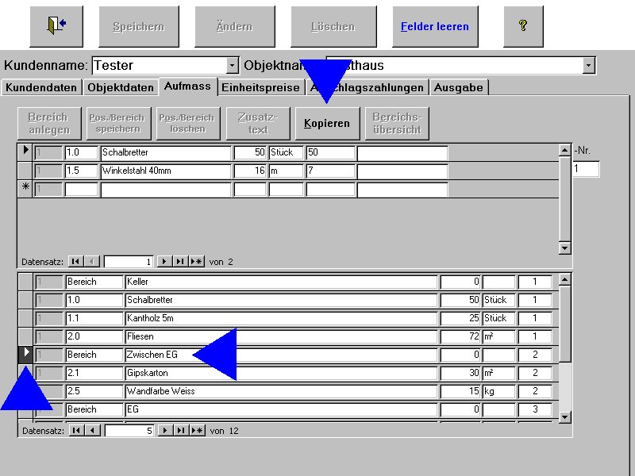Jump to last record in upper list
The image size is (635, 476).
click(180, 261)
